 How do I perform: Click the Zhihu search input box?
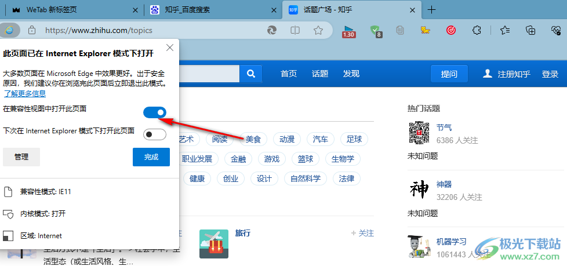click(x=210, y=74)
